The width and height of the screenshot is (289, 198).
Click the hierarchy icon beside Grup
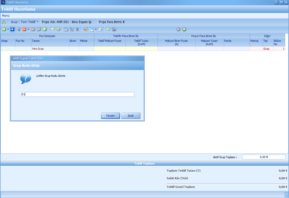point(4,22)
